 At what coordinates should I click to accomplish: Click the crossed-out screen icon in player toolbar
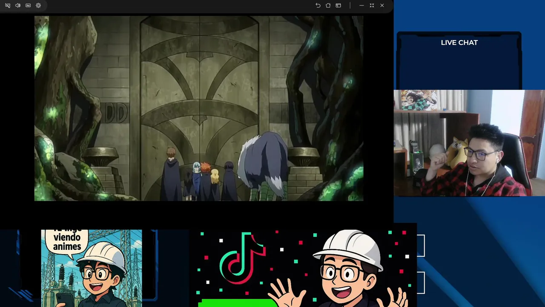(8, 6)
